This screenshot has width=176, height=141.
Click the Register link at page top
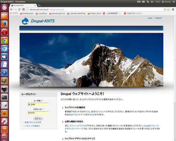[x=158, y=18]
